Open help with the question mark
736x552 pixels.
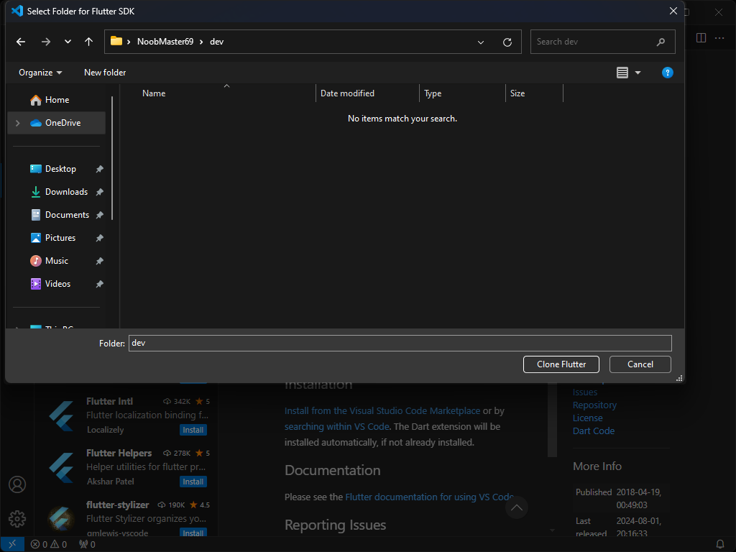667,73
